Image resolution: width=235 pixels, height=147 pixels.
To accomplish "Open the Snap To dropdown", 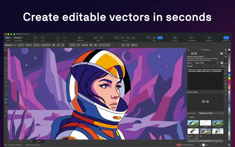I will click(x=175, y=38).
